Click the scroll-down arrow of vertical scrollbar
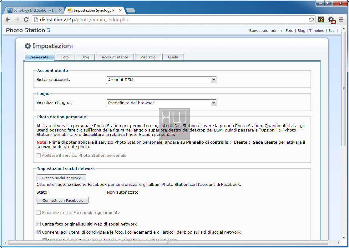Viewport: 349px width, 248px height. (344, 238)
